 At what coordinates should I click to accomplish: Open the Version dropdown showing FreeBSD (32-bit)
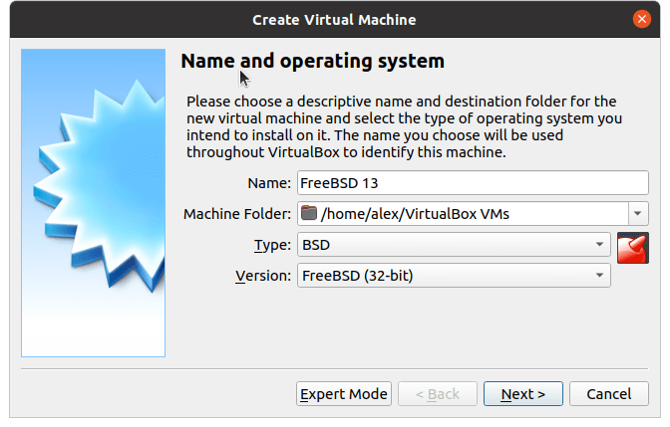[454, 276]
